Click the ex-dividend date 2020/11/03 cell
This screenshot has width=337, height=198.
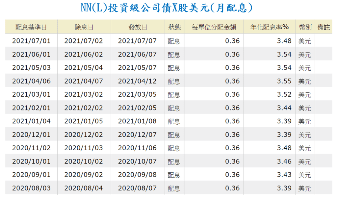pyautogui.click(x=84, y=148)
